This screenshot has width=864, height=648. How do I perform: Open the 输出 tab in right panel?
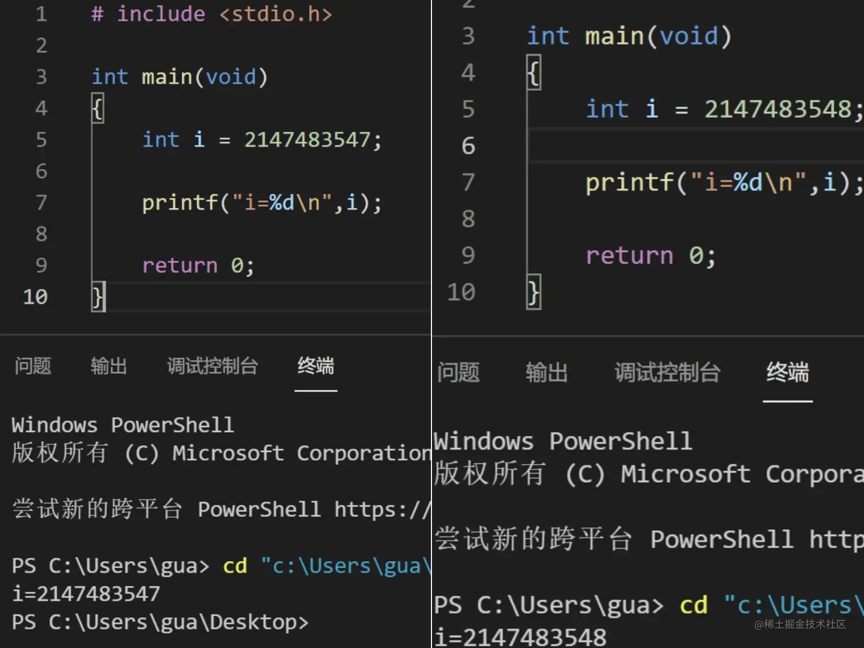[x=547, y=373]
